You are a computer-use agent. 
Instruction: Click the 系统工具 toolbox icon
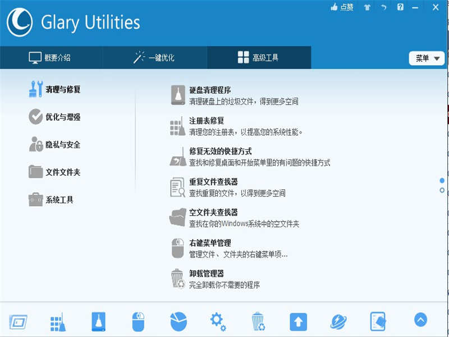(x=36, y=199)
